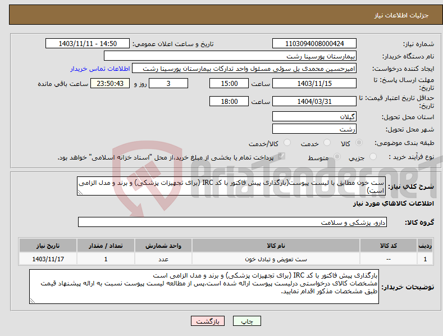443x336 pixels.
Task: Click the quantity cell showing 1
Action: tap(106, 259)
